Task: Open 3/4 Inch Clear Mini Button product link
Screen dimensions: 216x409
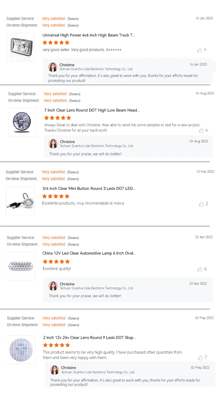Action: 89,188
